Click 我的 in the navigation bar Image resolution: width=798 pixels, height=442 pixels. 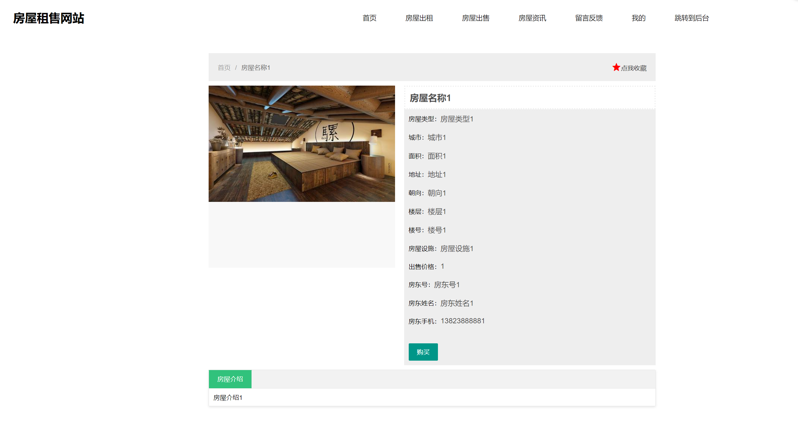coord(638,18)
